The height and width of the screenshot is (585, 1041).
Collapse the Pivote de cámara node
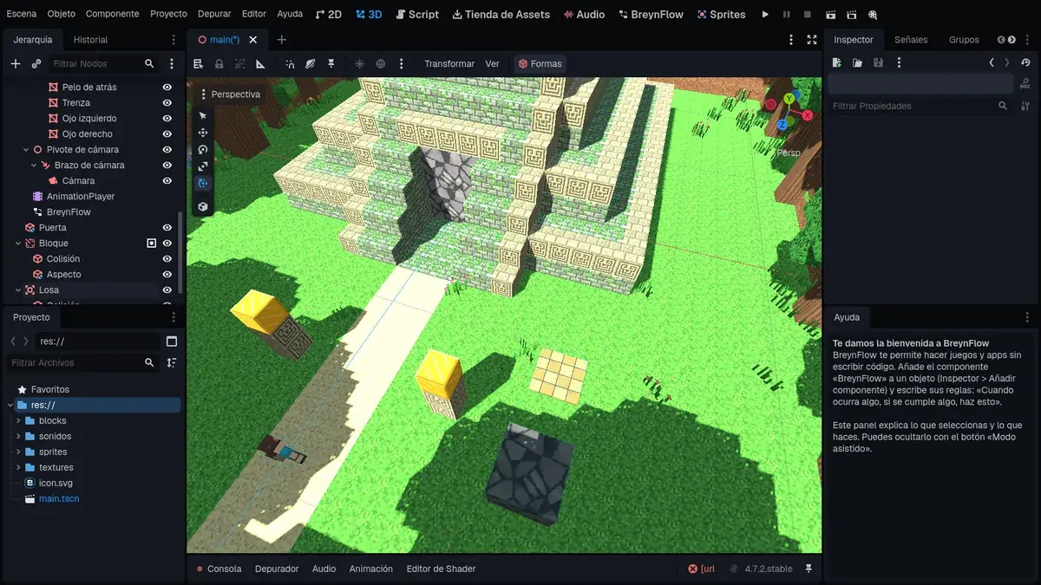click(26, 150)
